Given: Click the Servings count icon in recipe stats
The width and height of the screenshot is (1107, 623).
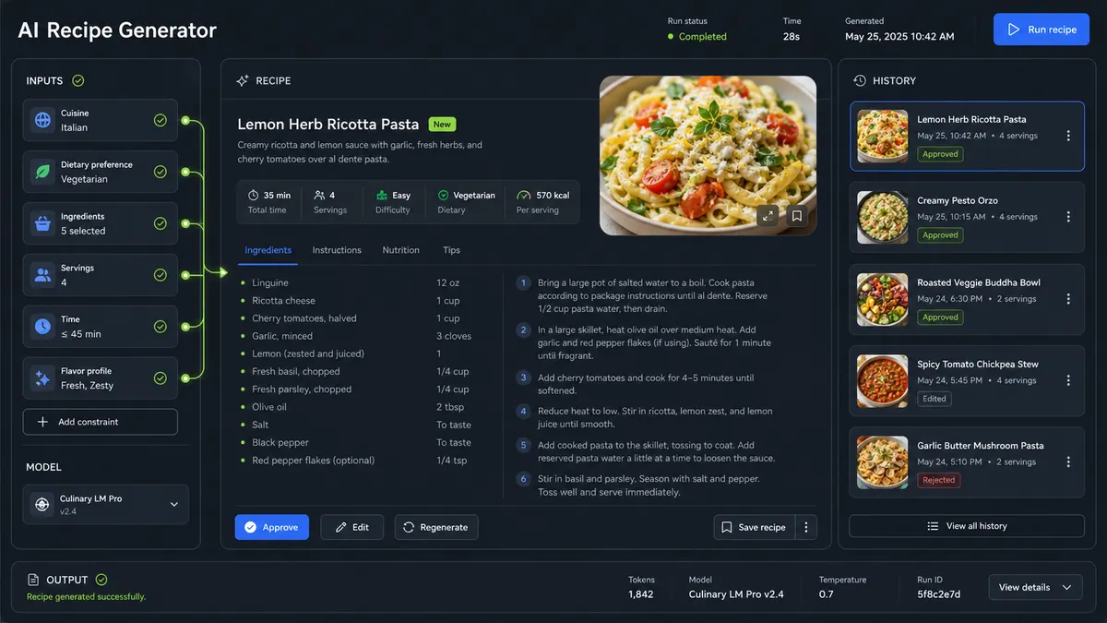Looking at the screenshot, I should coord(319,196).
